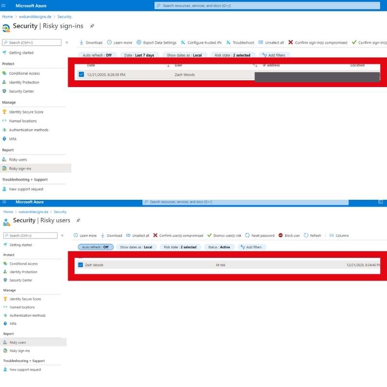Collapse sidebar on Risky users page
Image resolution: width=387 pixels, height=387 pixels.
click(62, 236)
